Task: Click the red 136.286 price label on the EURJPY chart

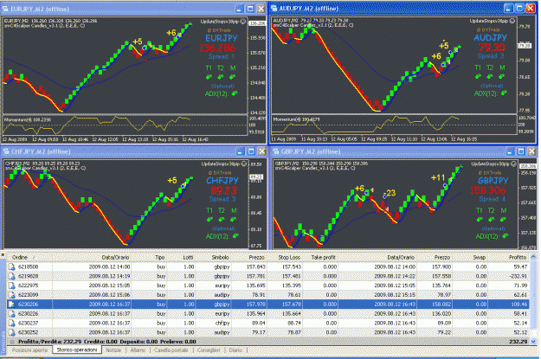Action: click(217, 48)
